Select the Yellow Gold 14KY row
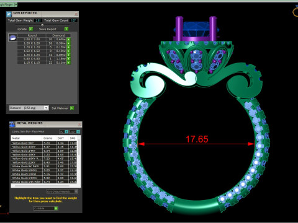 coord(44,151)
